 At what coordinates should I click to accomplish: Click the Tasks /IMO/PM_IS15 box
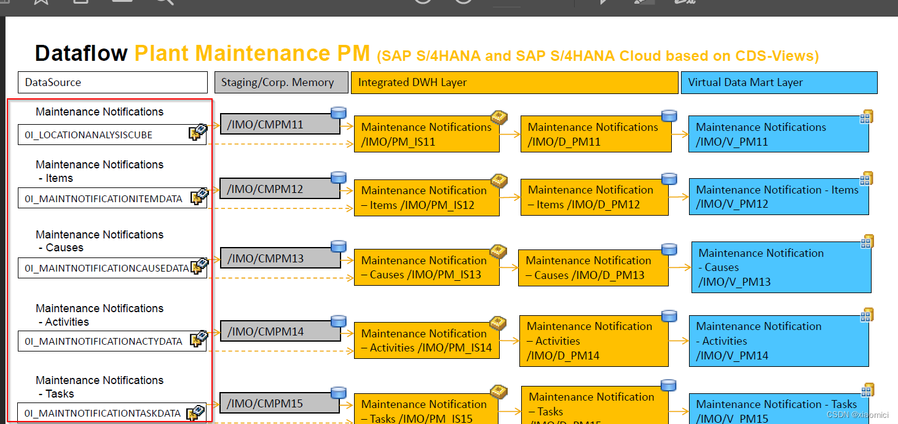point(427,408)
